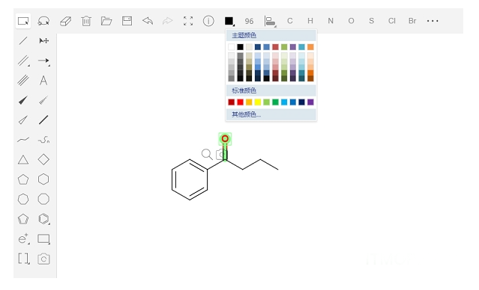This screenshot has height=290, width=479.
Task: Expand the alignment options dropdown
Action: 270,22
